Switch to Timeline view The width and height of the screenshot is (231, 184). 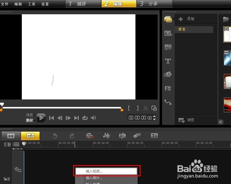pos(30,136)
